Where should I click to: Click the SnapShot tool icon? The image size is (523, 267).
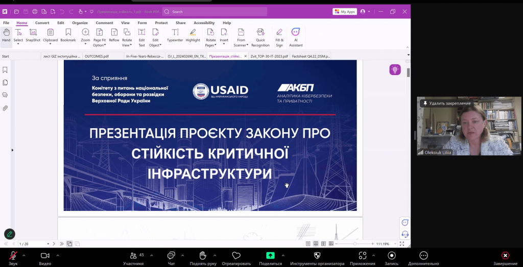click(x=33, y=35)
